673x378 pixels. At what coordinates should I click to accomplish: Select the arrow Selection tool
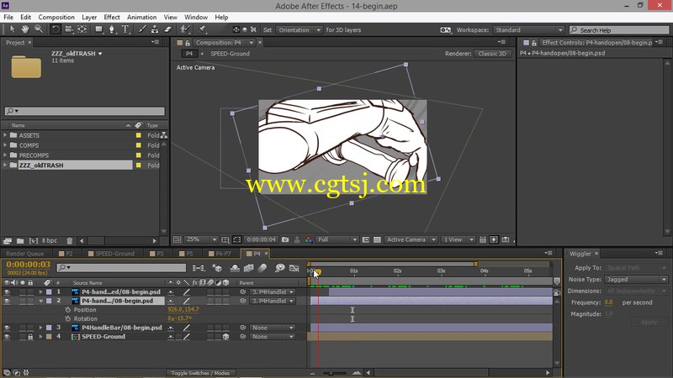pos(12,29)
